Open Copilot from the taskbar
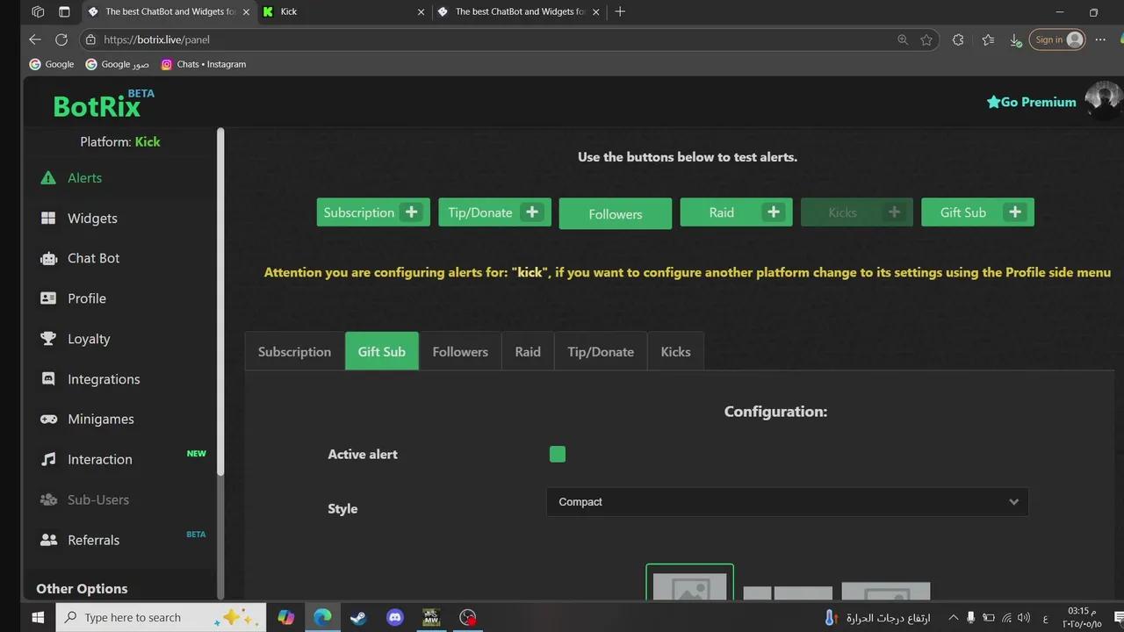The width and height of the screenshot is (1124, 632). tap(286, 617)
